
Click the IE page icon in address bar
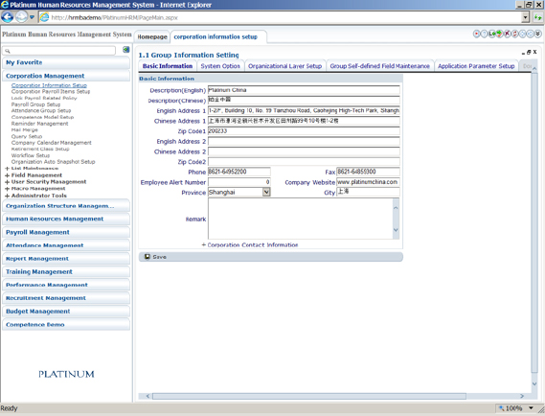pyautogui.click(x=44, y=17)
